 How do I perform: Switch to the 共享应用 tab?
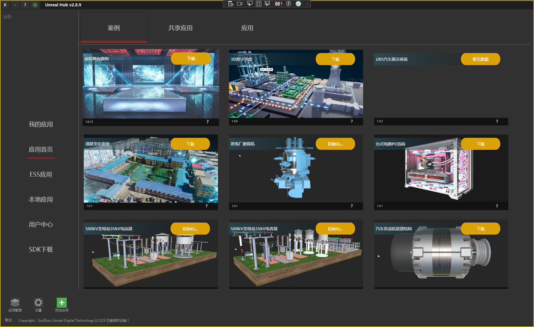[180, 28]
